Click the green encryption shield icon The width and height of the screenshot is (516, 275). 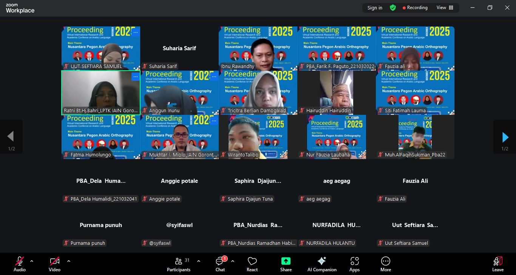pyautogui.click(x=393, y=8)
